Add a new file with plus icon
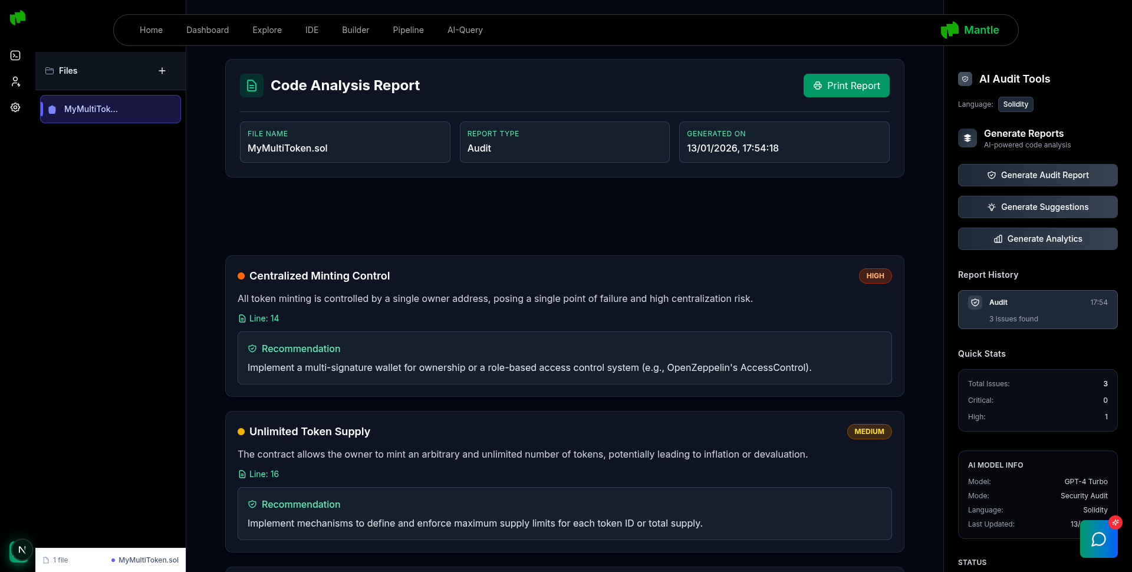This screenshot has height=572, width=1132. pyautogui.click(x=162, y=71)
